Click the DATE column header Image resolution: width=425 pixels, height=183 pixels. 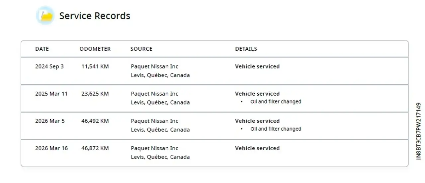click(42, 49)
